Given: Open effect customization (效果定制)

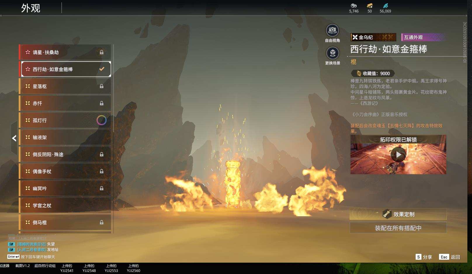Looking at the screenshot, I should click(398, 214).
